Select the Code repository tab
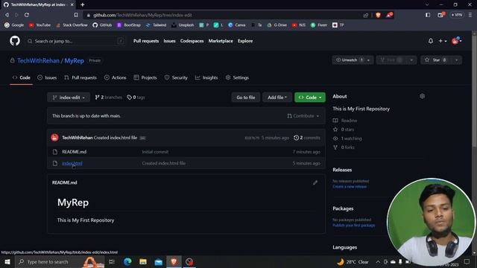This screenshot has width=477, height=268. coord(22,77)
